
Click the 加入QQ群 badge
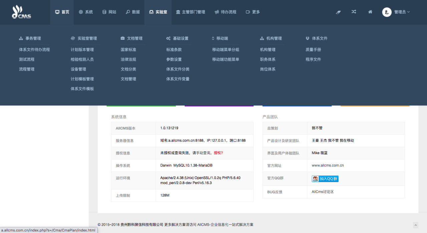325,179
